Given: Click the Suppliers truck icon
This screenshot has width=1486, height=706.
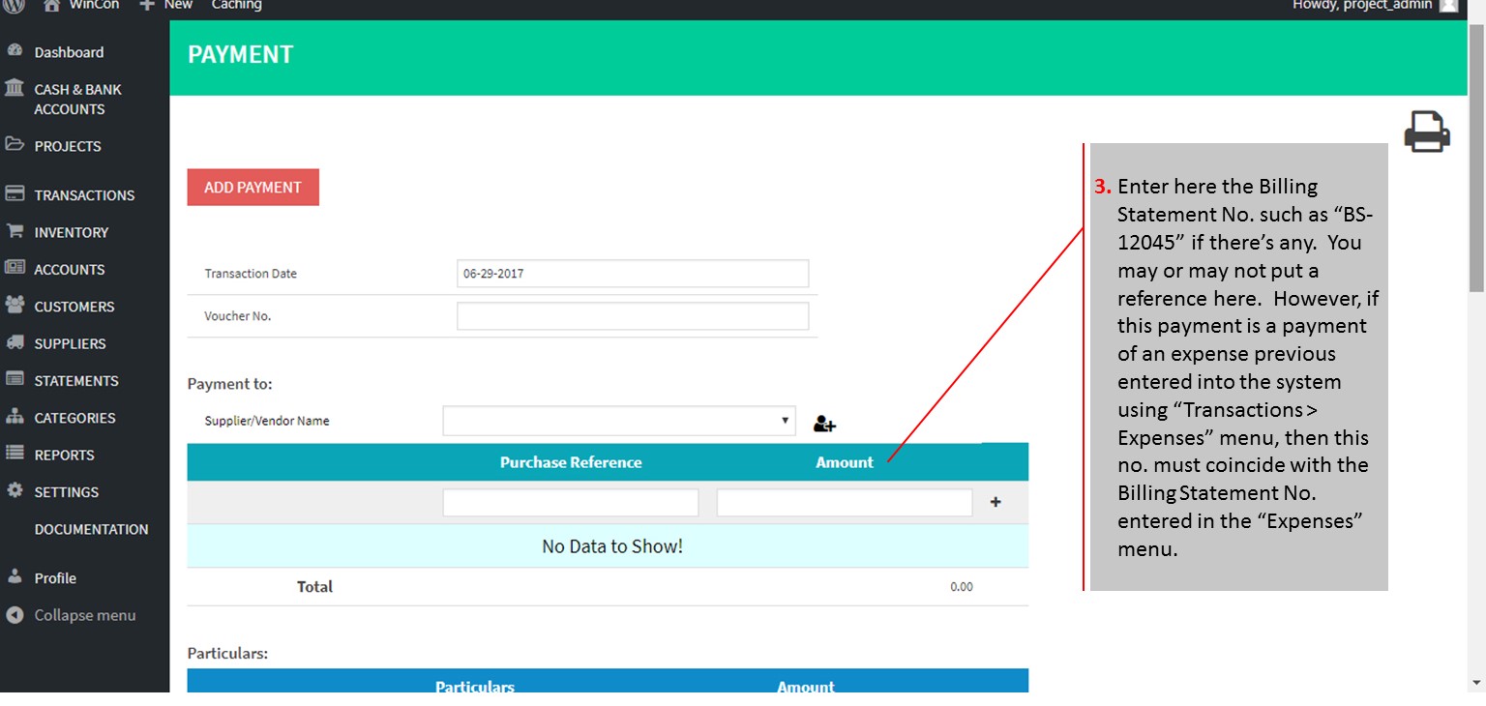Looking at the screenshot, I should pyautogui.click(x=15, y=343).
